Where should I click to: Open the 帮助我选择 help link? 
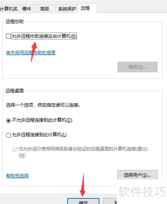tap(17, 176)
